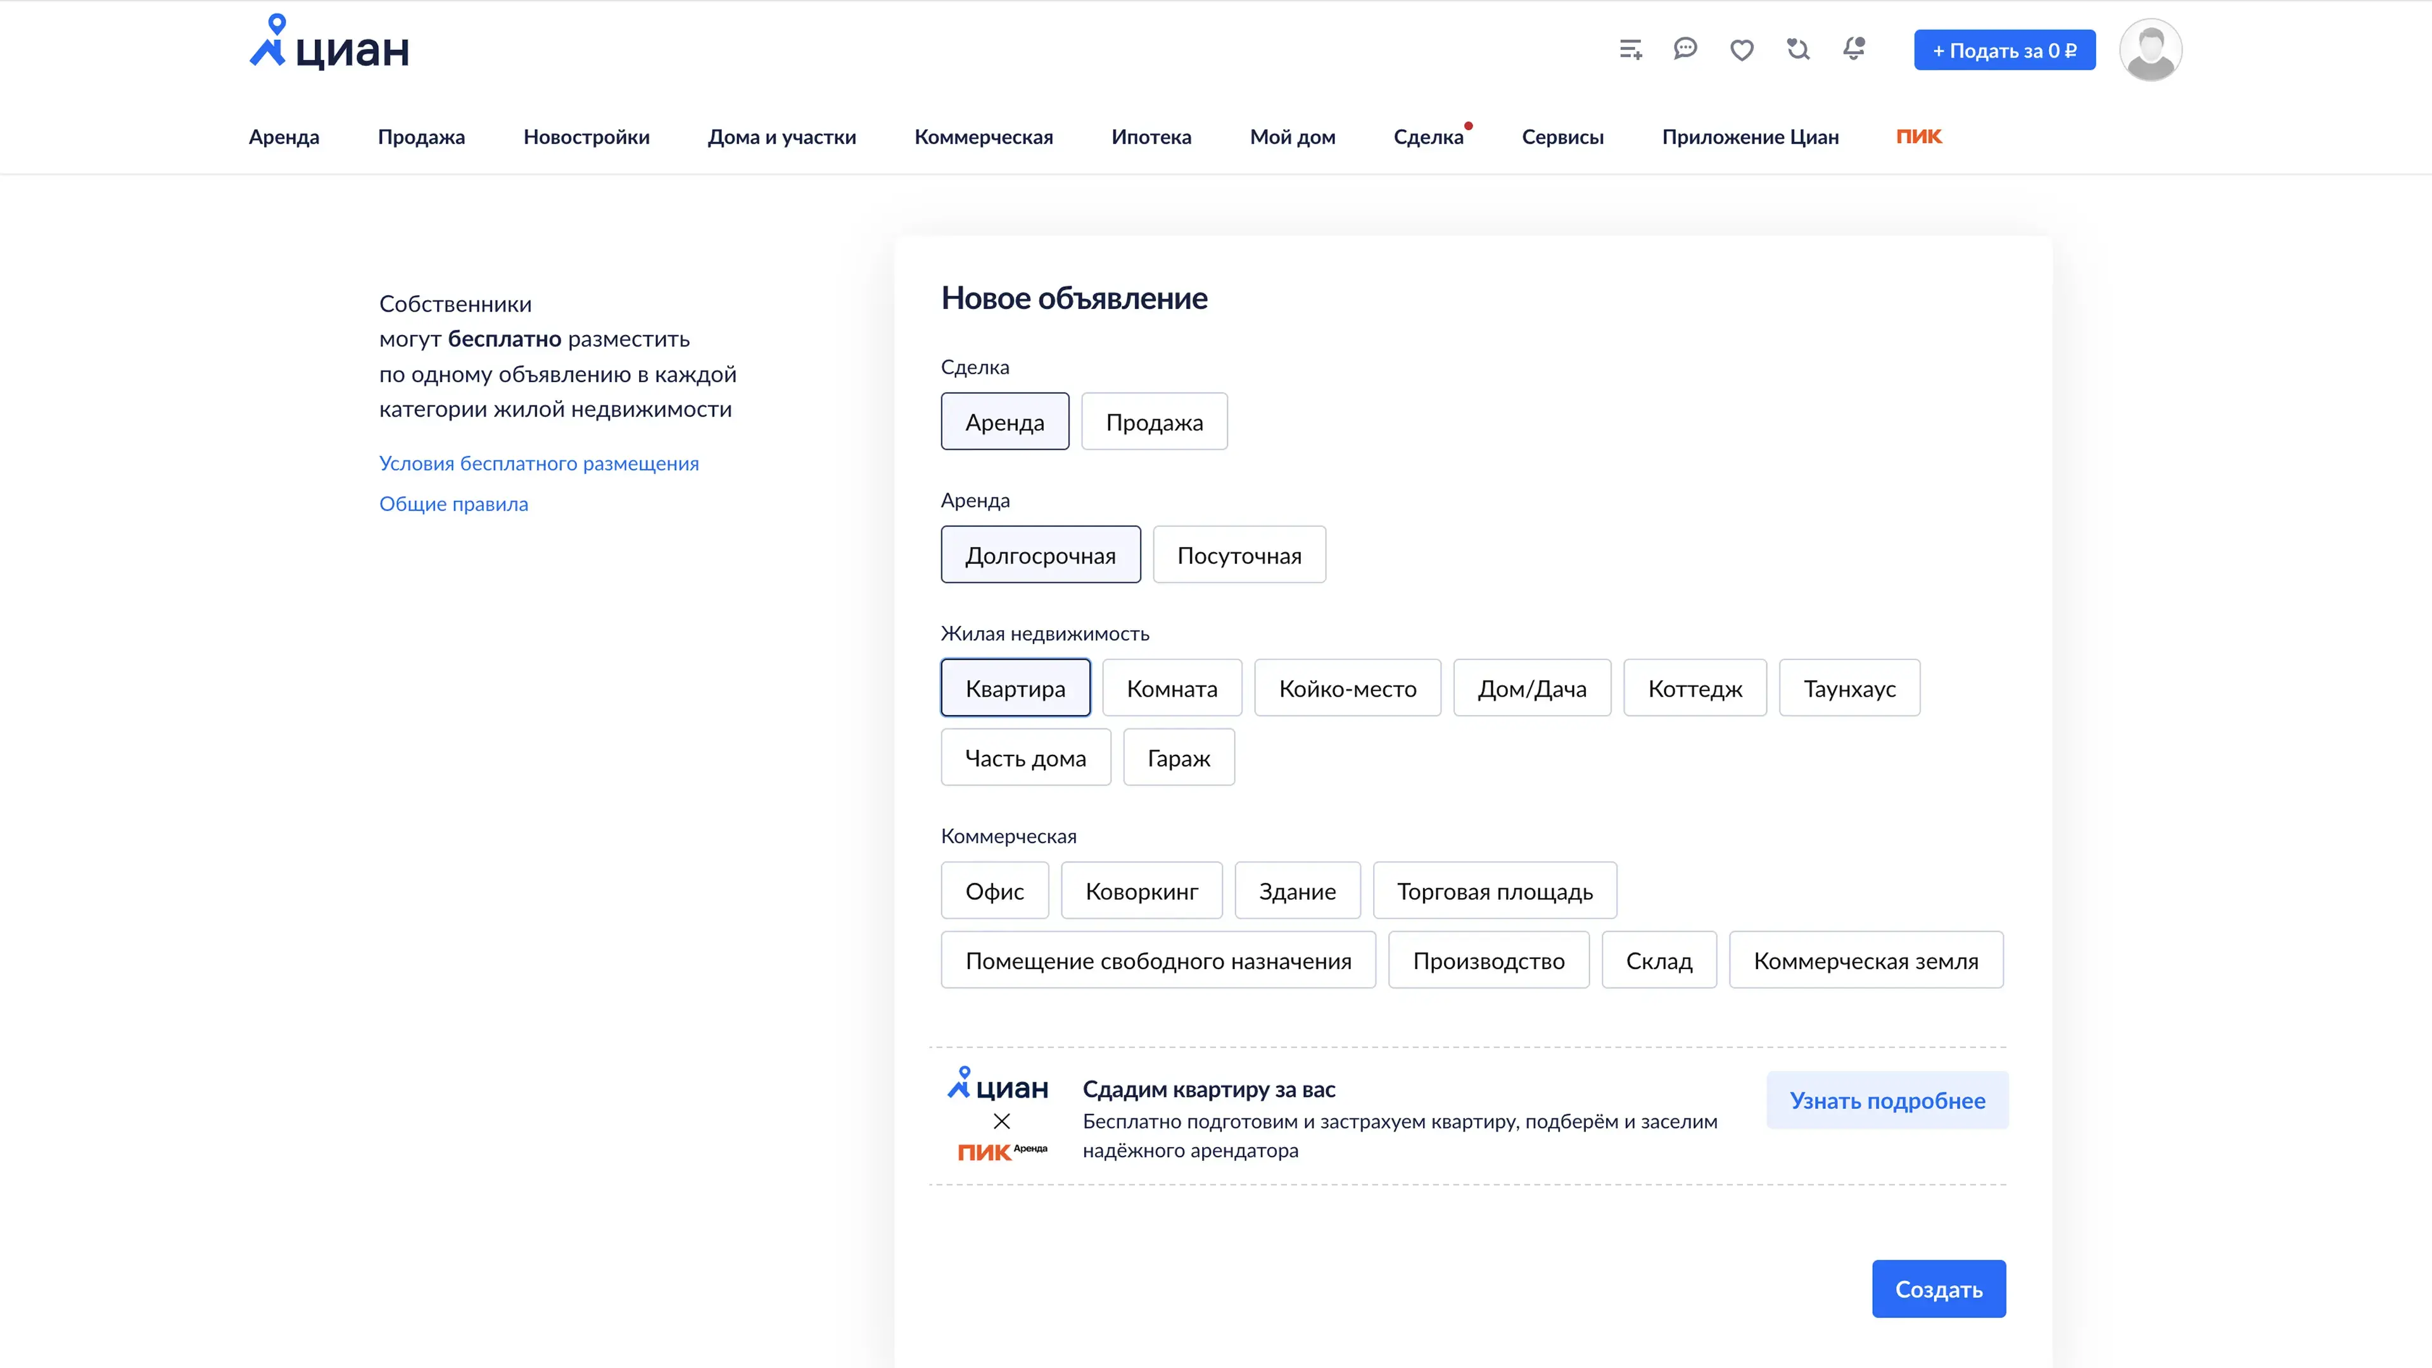Screen dimensions: 2432x1368
Task: Open Сервисы navigation menu
Action: [1562, 137]
